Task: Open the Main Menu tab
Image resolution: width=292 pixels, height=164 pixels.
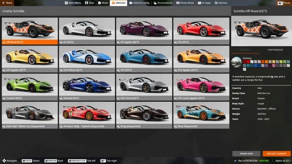Action: (73, 3)
